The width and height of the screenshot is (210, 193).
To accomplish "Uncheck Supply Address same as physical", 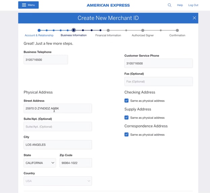I will point(127,118).
